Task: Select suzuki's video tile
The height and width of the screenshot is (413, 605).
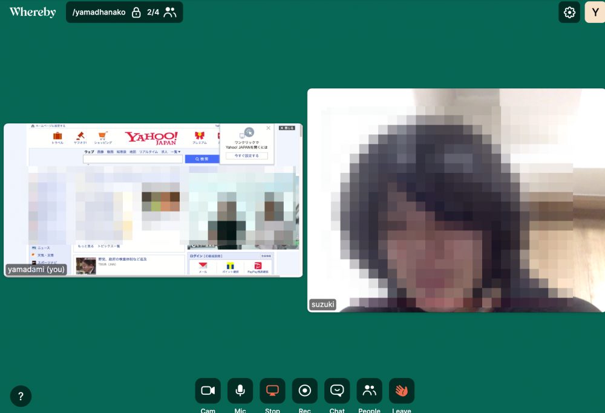Action: tap(456, 200)
